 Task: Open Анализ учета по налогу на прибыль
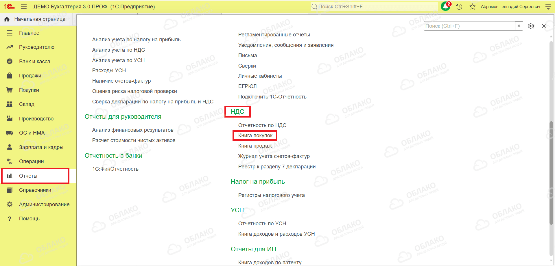point(136,40)
